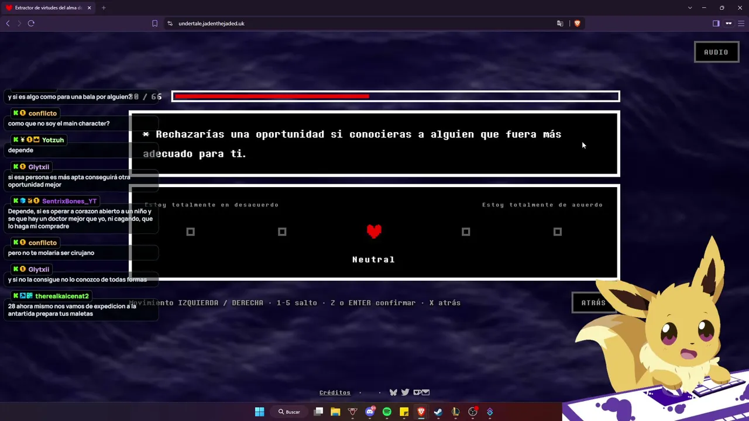Open the email envelope link in footer
The height and width of the screenshot is (421, 749).
(425, 392)
